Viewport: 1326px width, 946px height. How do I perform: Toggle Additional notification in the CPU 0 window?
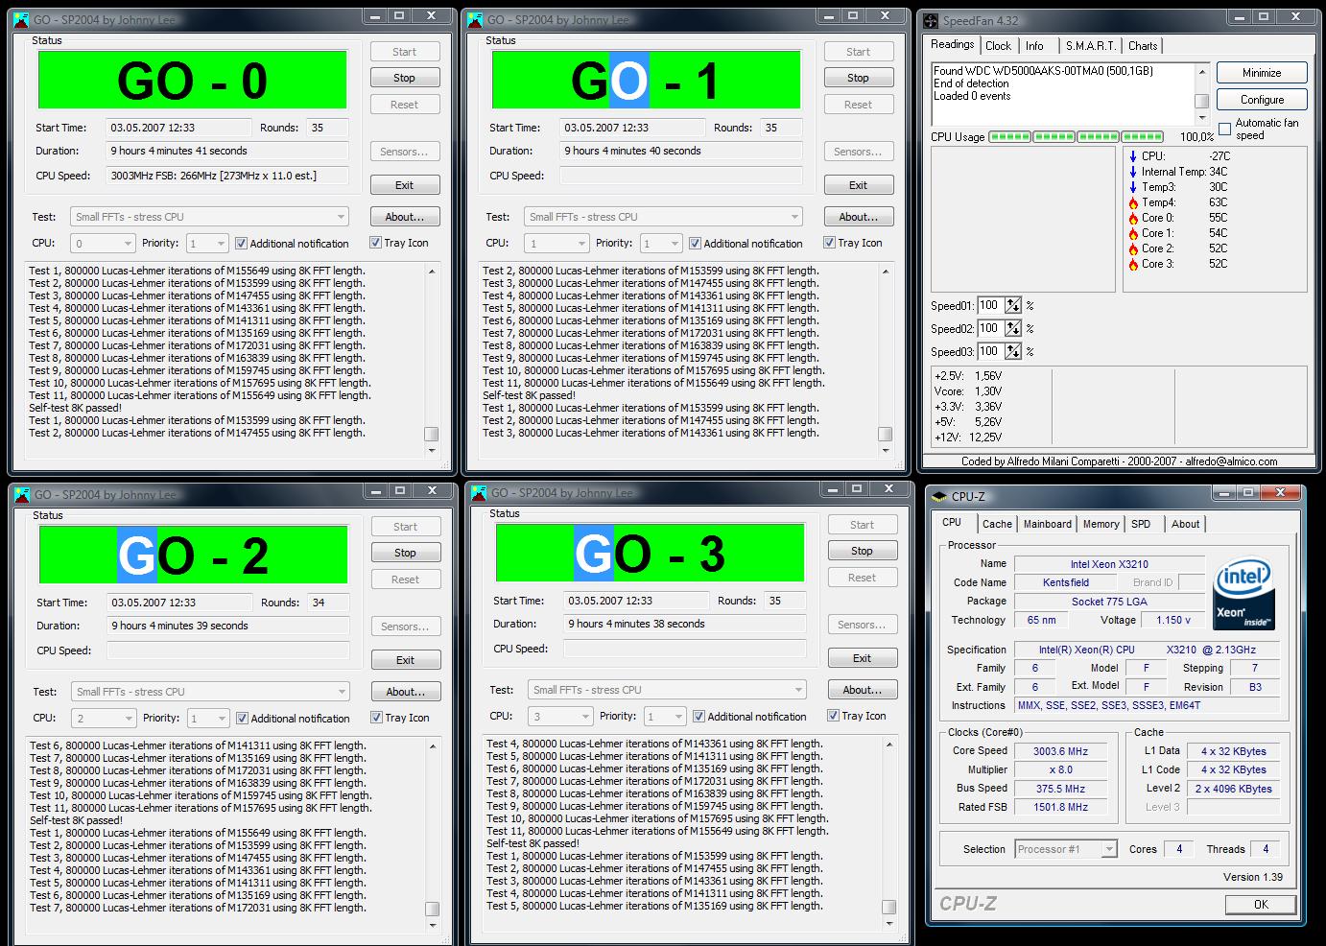coord(241,244)
